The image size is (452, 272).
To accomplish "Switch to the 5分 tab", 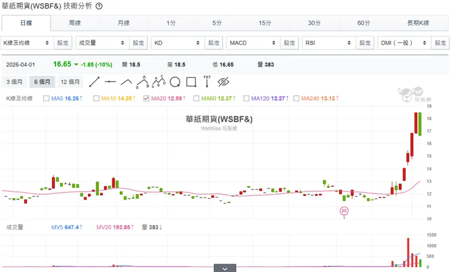I will (x=217, y=23).
